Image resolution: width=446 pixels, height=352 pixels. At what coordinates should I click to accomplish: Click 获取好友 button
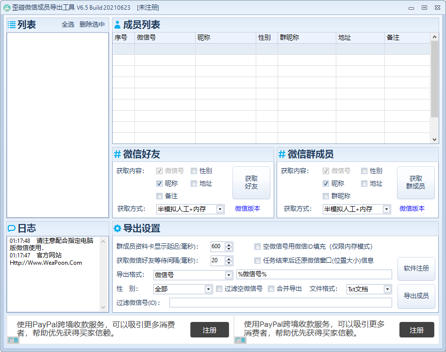[x=251, y=183]
